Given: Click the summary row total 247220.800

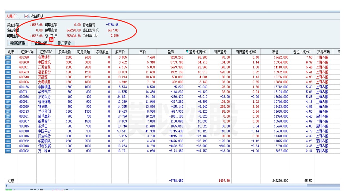Looking at the screenshot, I should (280, 181).
